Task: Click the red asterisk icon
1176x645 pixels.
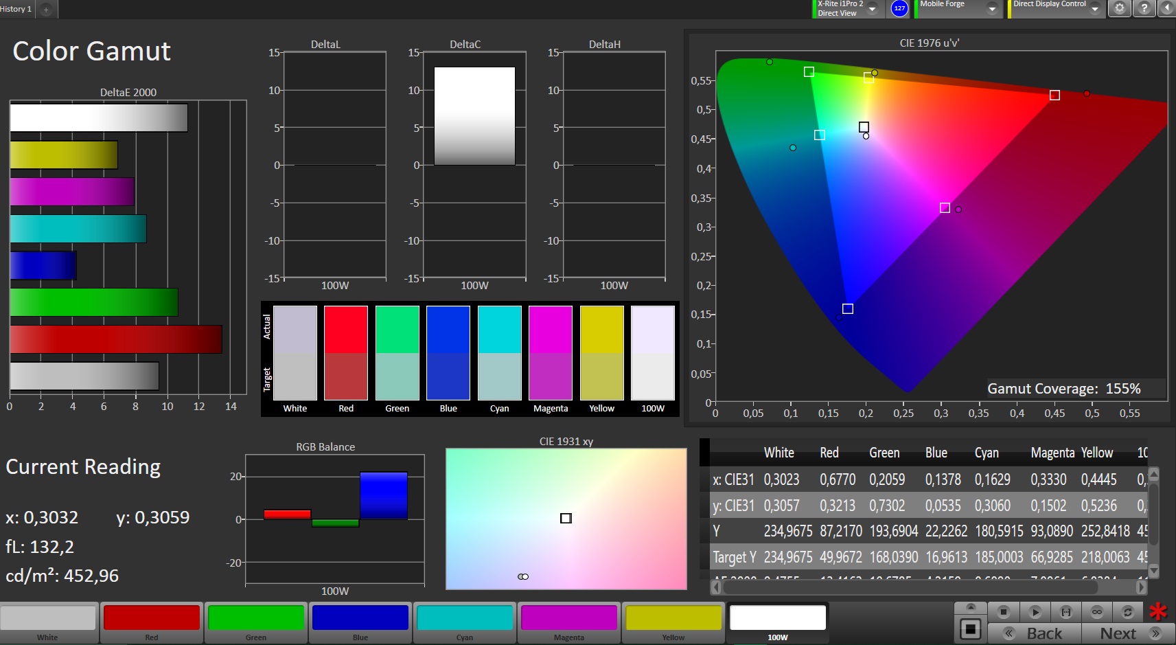Action: click(x=1158, y=611)
